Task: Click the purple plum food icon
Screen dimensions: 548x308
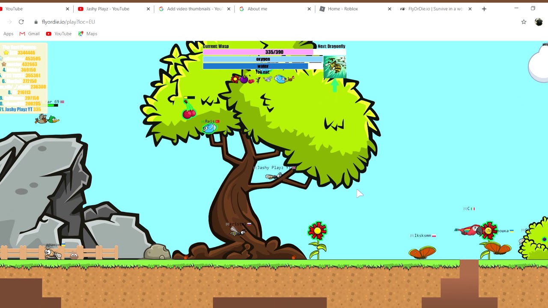Action: [244, 80]
